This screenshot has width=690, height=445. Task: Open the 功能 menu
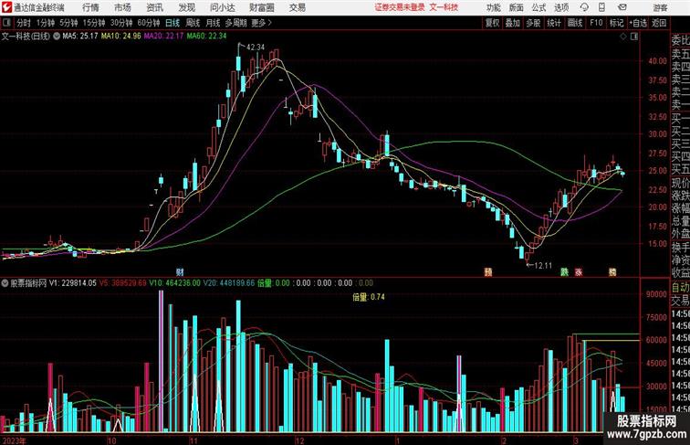point(493,7)
